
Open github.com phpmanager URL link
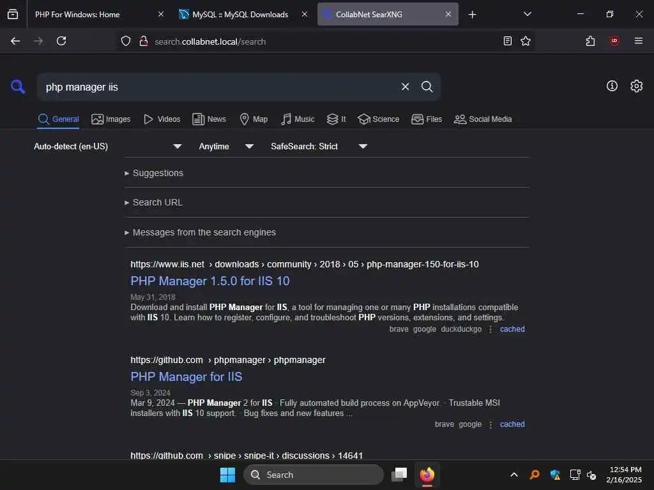tap(228, 360)
